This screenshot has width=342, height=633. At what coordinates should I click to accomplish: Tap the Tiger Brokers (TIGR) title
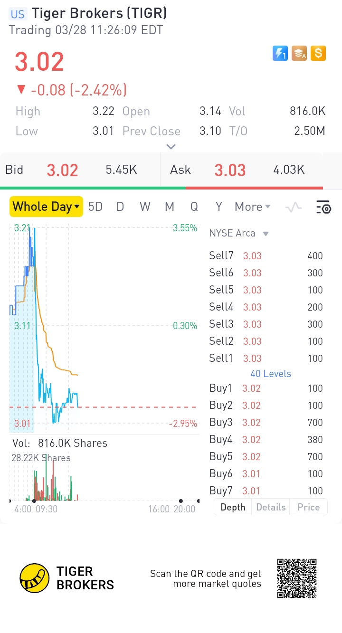click(x=99, y=13)
